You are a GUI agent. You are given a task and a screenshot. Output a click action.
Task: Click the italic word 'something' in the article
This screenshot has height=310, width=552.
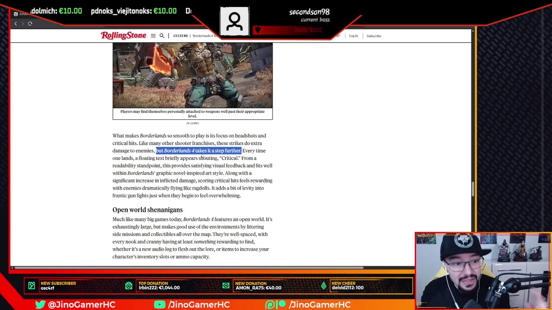pos(204,242)
